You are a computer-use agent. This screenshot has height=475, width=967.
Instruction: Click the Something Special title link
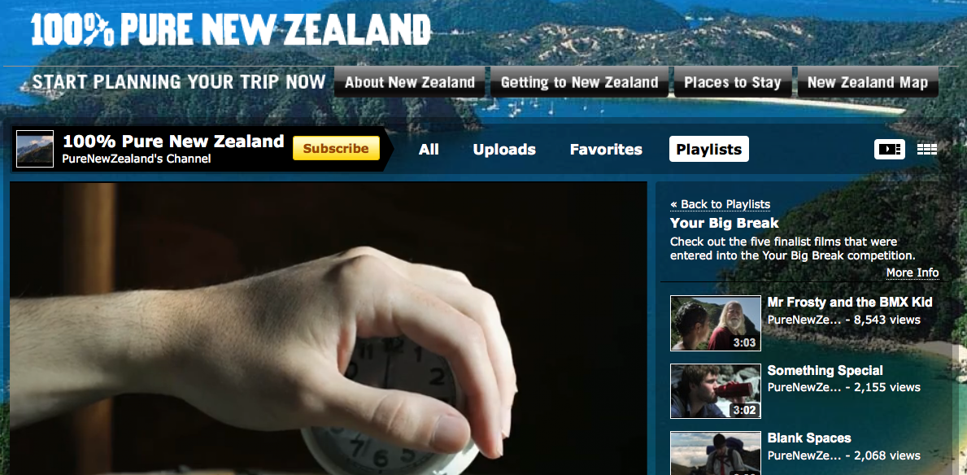pos(825,371)
